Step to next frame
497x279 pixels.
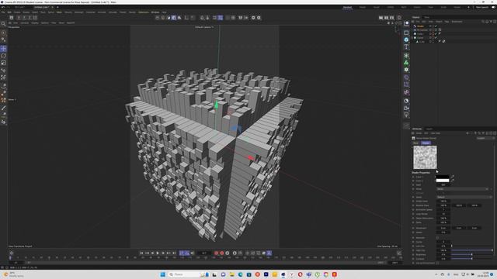[163, 253]
